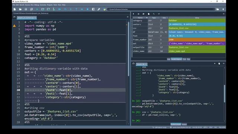Remove all variables in Variable Explorer
This screenshot has height=134, width=238.
click(x=149, y=14)
